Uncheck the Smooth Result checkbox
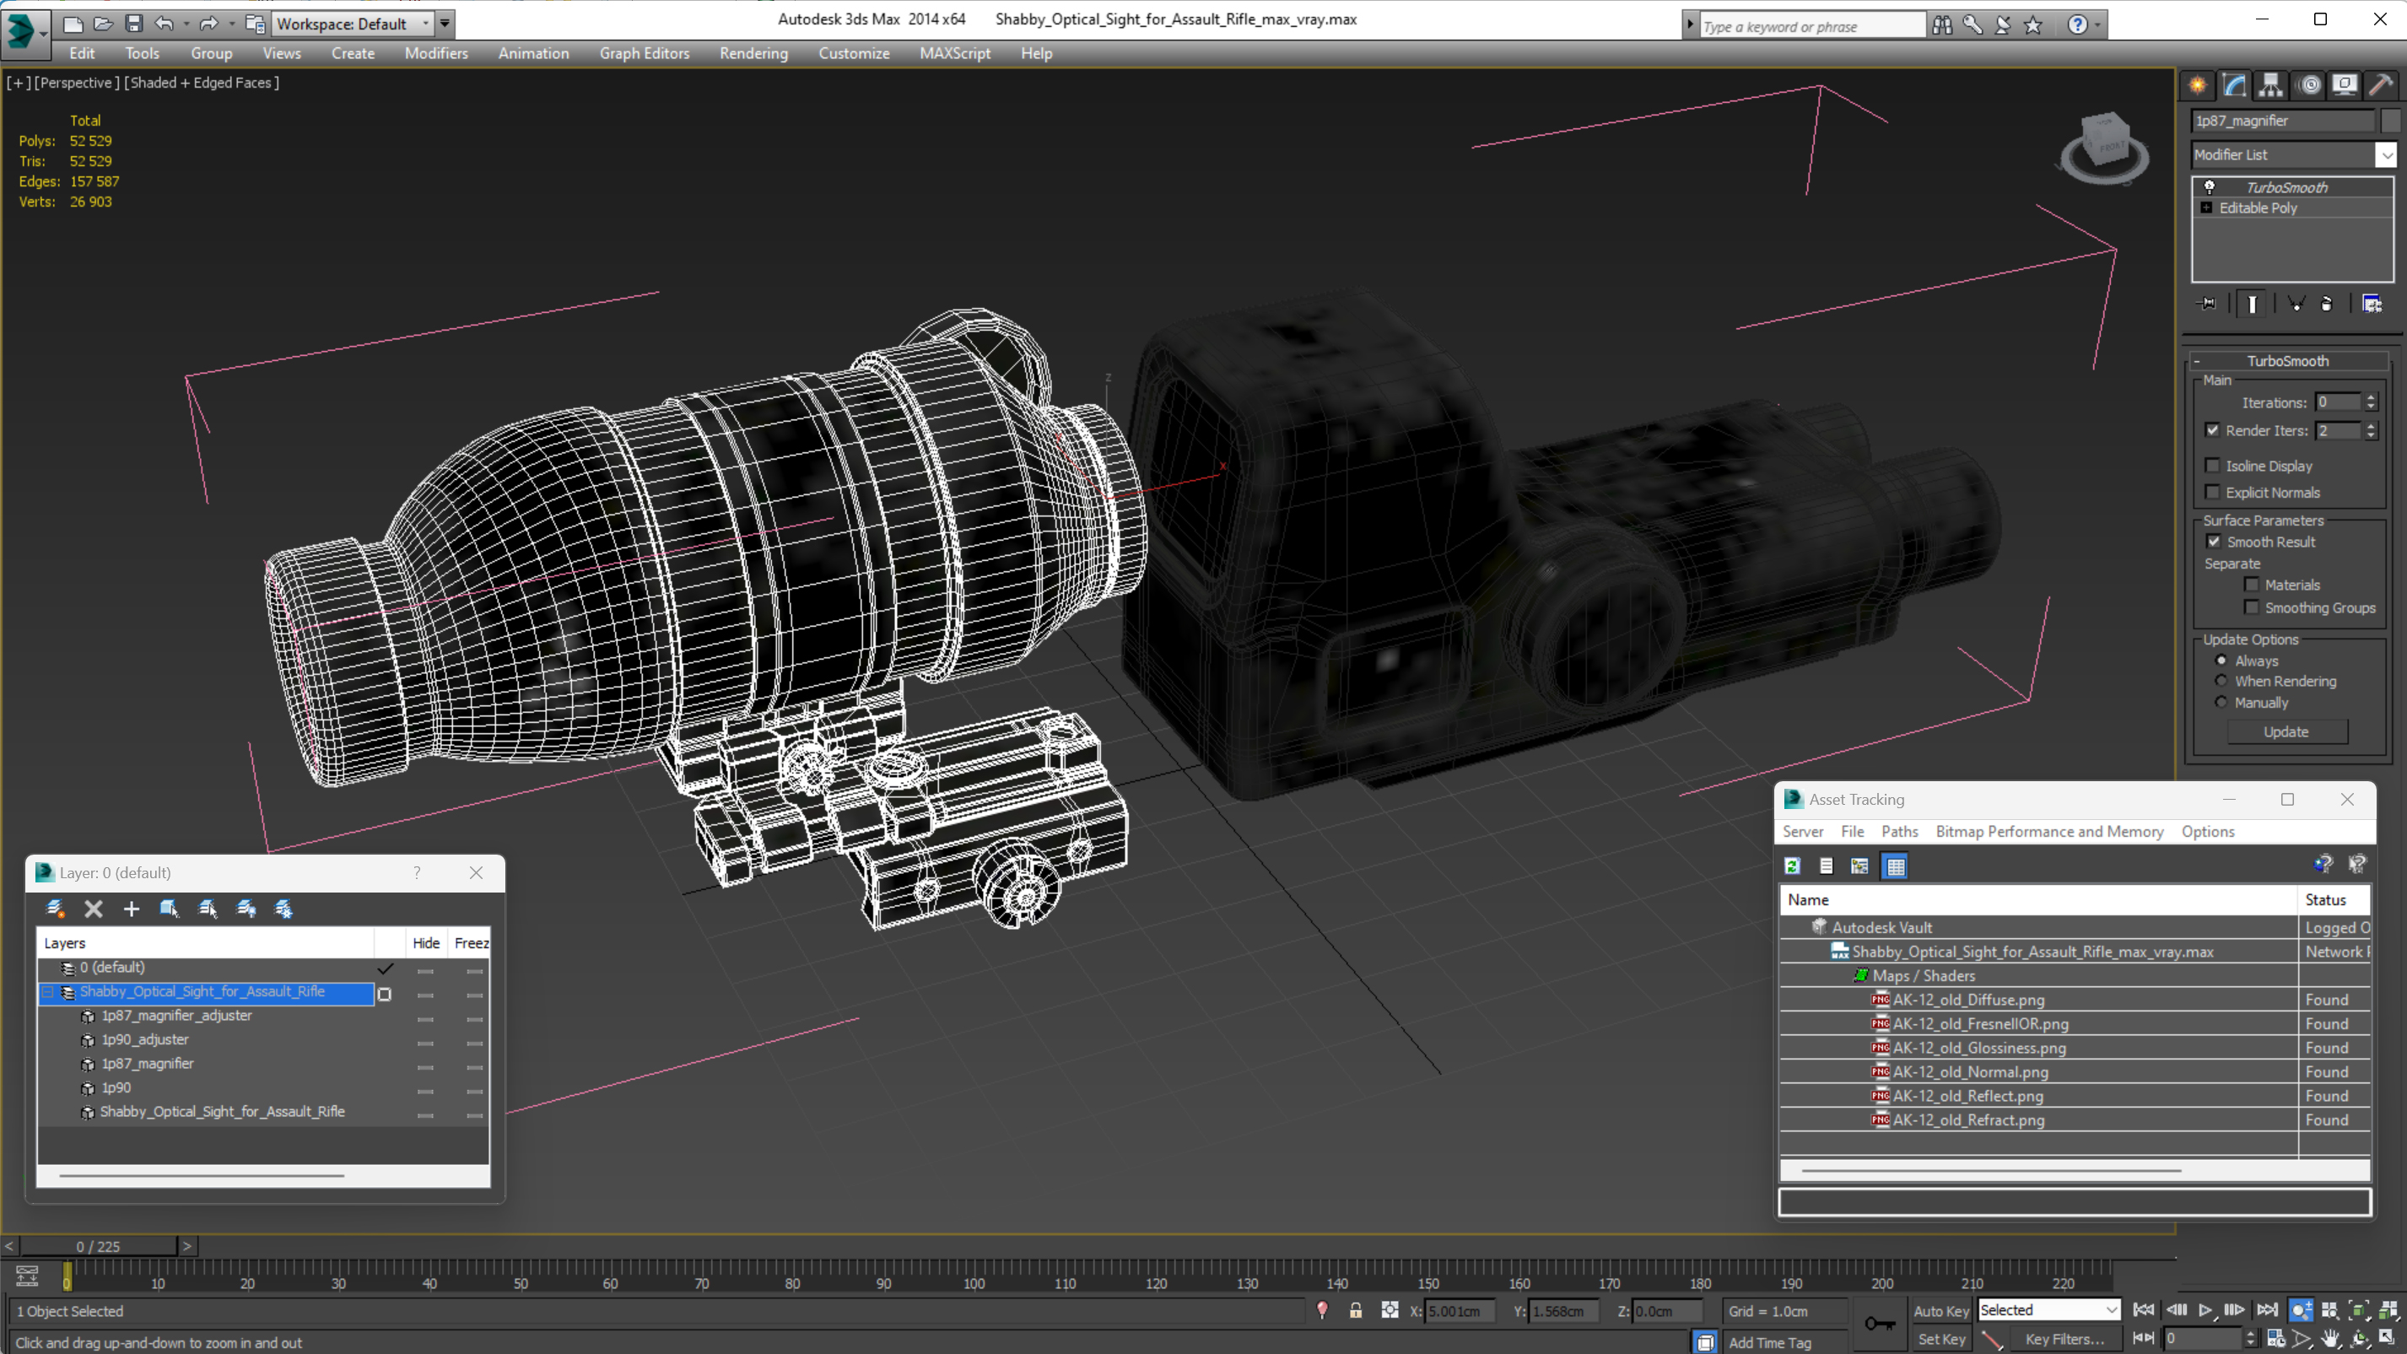The width and height of the screenshot is (2407, 1354). coord(2213,542)
